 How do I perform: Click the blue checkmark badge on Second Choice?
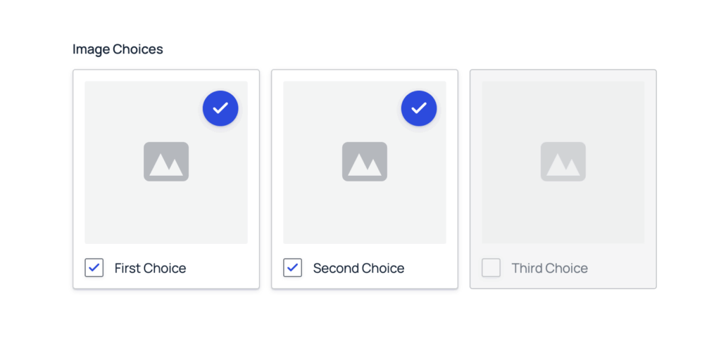pyautogui.click(x=419, y=108)
